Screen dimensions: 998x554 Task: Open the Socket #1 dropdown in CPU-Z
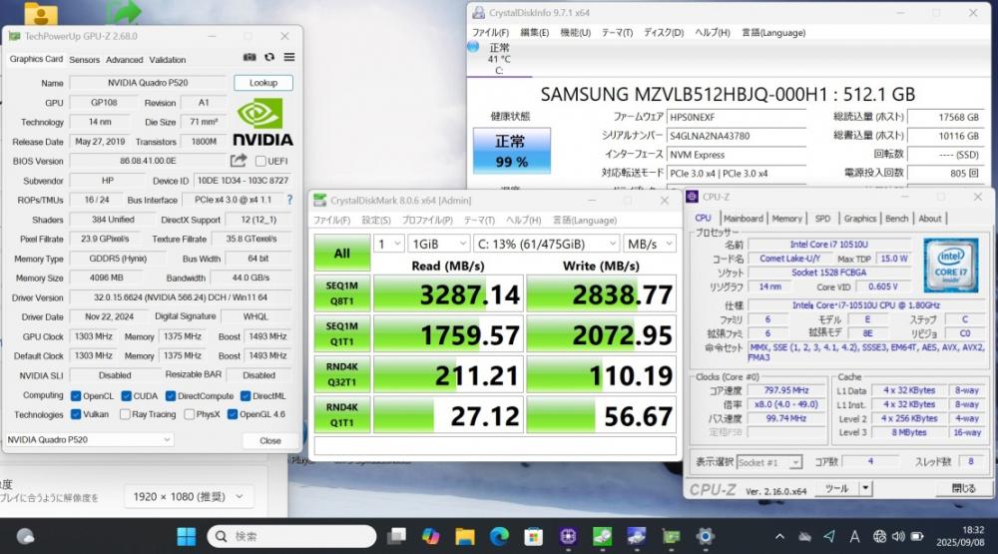point(768,462)
